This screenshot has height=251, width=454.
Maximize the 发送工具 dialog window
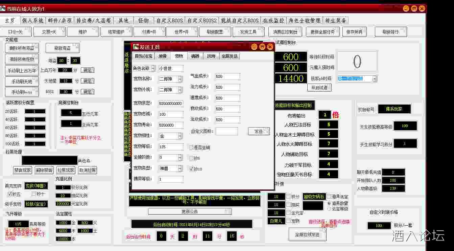click(x=262, y=47)
